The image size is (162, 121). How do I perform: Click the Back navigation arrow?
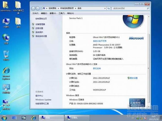[33, 8]
